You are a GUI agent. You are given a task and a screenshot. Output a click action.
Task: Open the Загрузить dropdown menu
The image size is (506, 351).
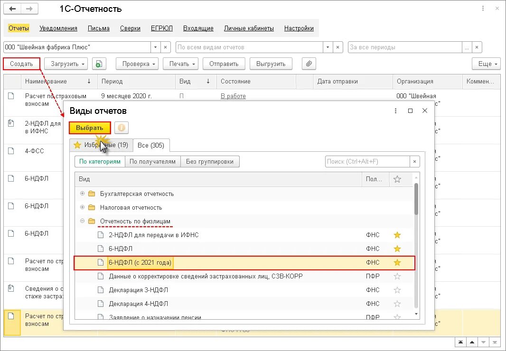[x=66, y=64]
